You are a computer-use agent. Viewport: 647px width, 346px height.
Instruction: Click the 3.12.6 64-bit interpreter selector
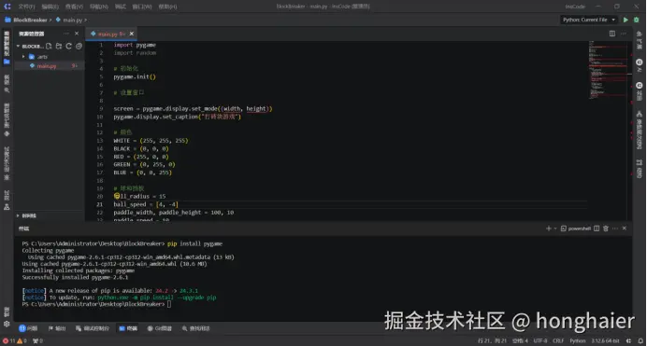pyautogui.click(x=605, y=340)
